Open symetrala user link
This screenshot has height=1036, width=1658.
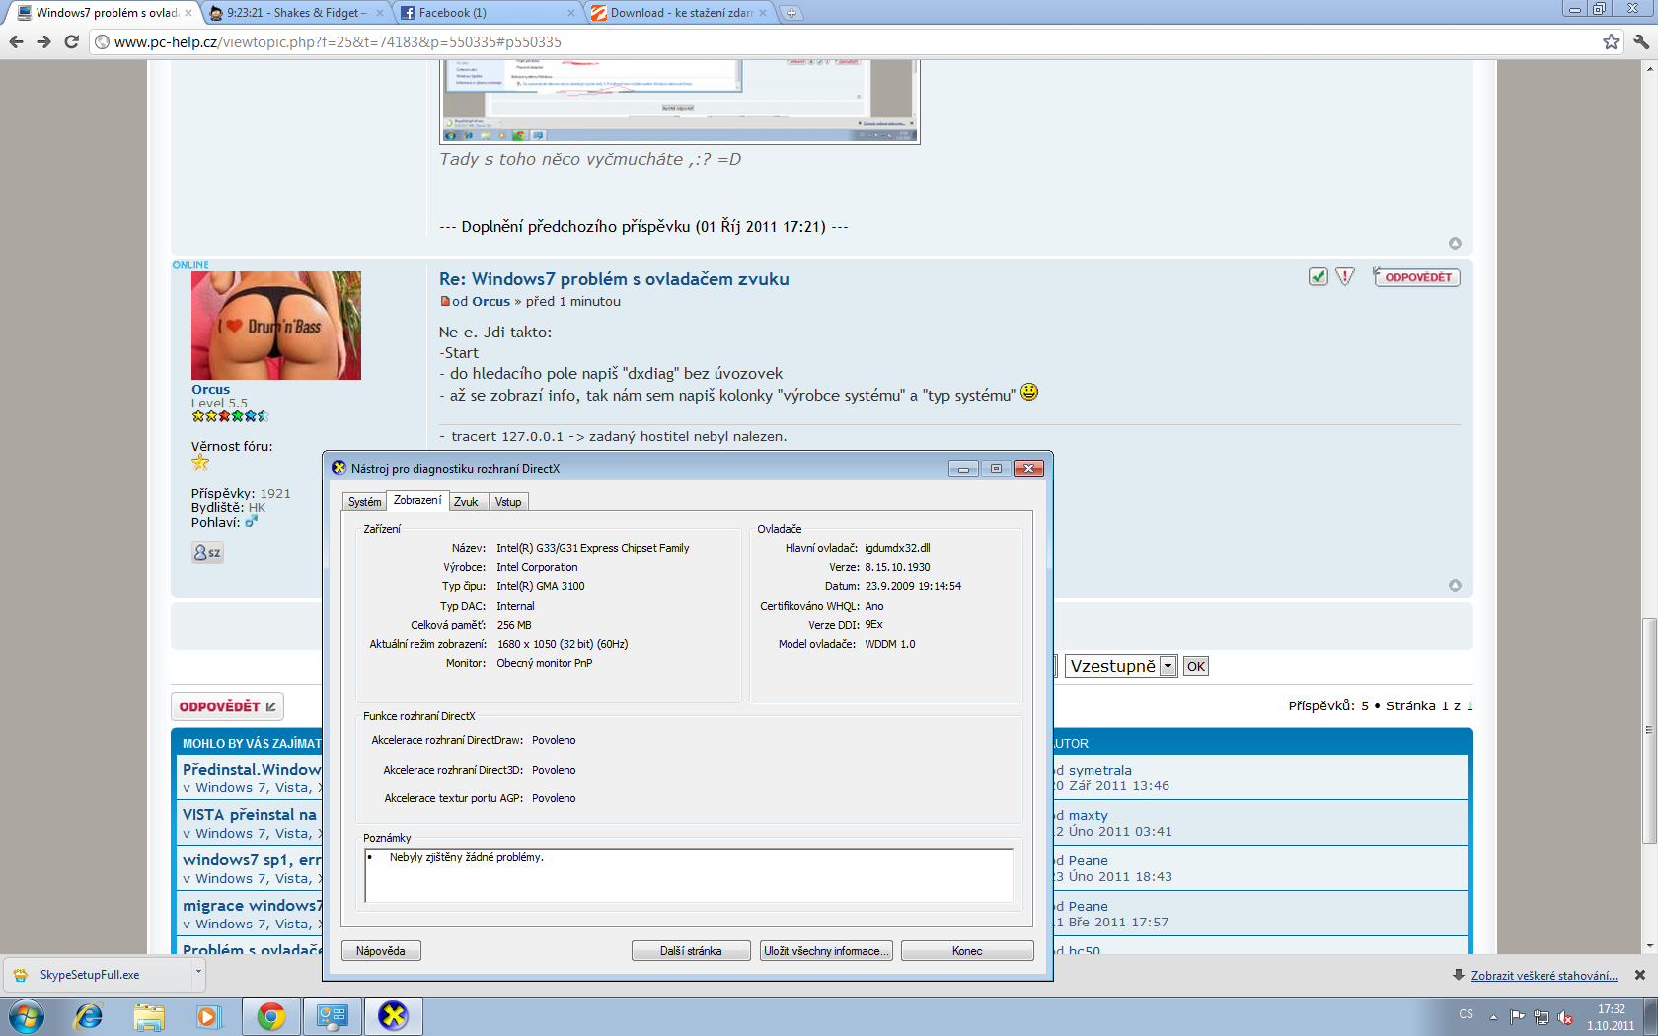pos(1099,770)
